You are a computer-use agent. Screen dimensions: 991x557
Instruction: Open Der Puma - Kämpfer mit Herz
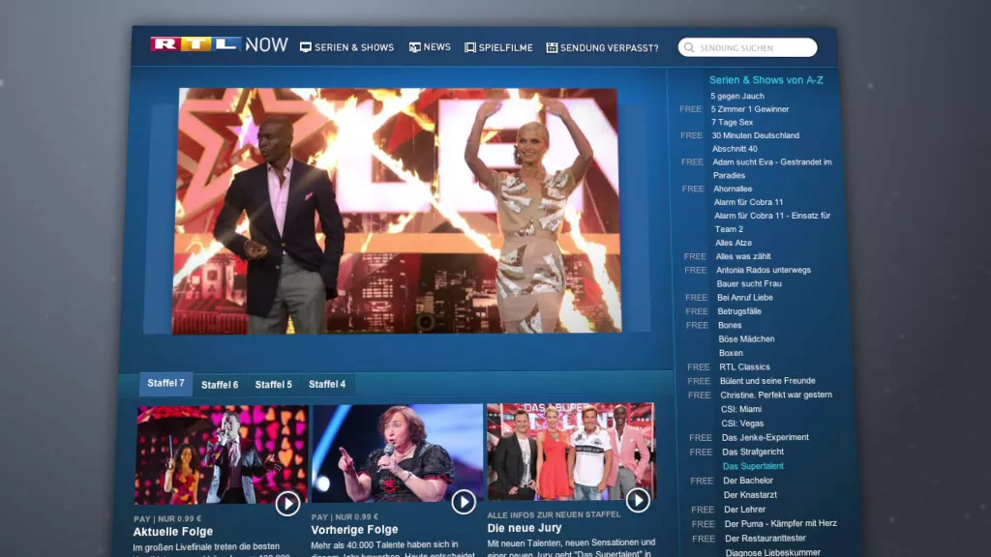click(781, 523)
